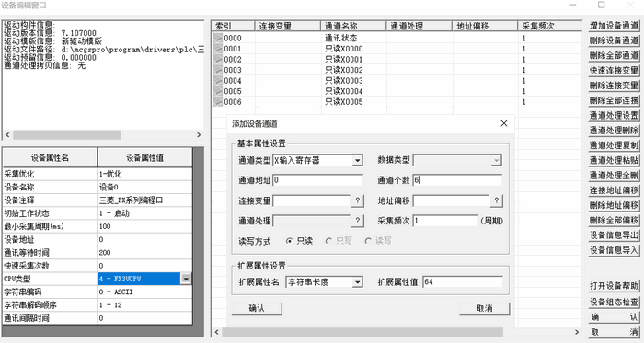Open the 扩展属性名 dropdown
644x343 pixels.
coord(358,282)
